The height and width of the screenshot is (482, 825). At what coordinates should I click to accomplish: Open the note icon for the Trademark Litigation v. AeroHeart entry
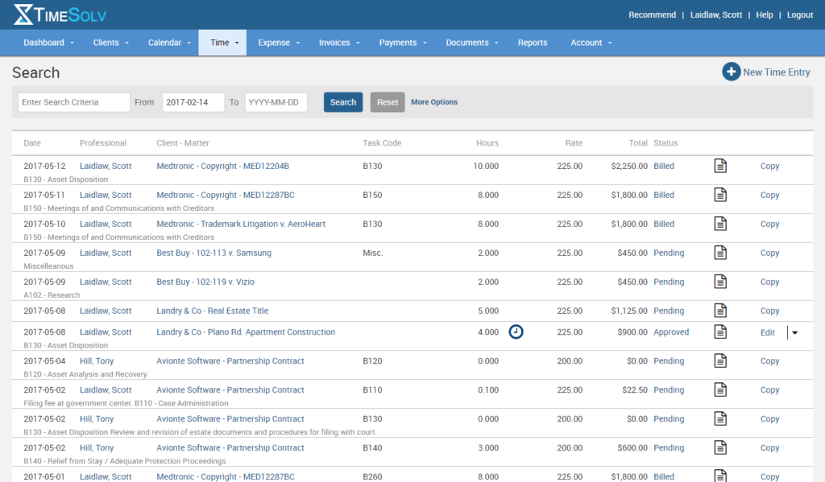(x=719, y=224)
